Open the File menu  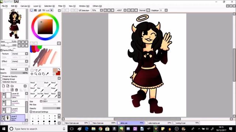pyautogui.click(x=4, y=6)
